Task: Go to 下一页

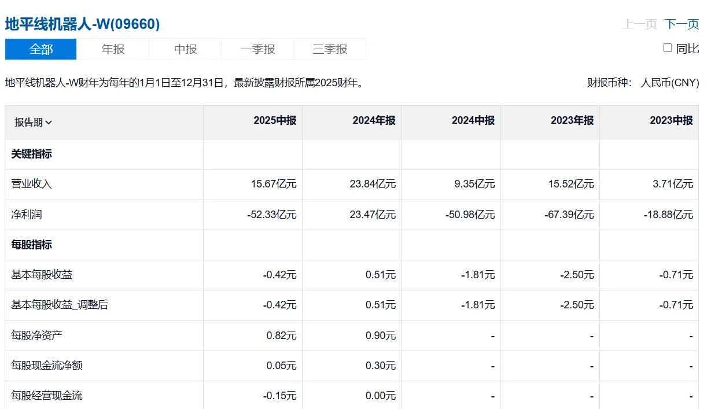Action: click(x=682, y=24)
